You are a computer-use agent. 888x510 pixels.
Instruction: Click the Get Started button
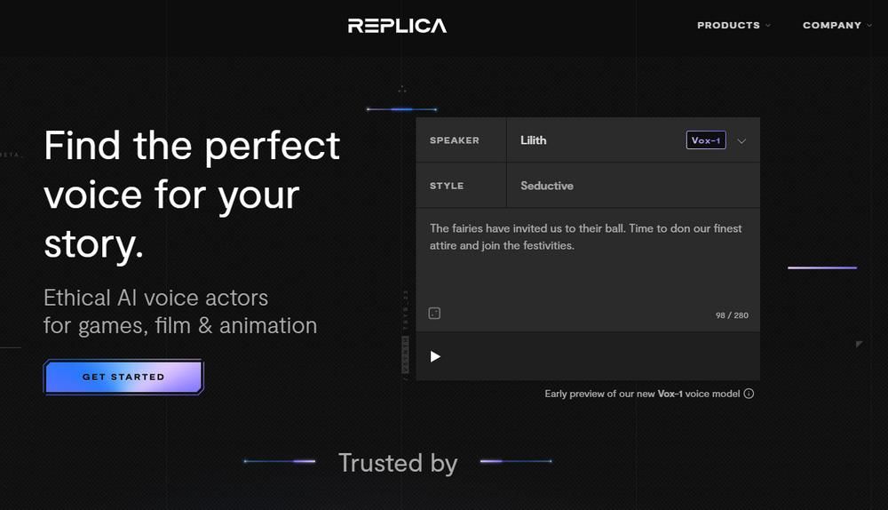tap(123, 377)
